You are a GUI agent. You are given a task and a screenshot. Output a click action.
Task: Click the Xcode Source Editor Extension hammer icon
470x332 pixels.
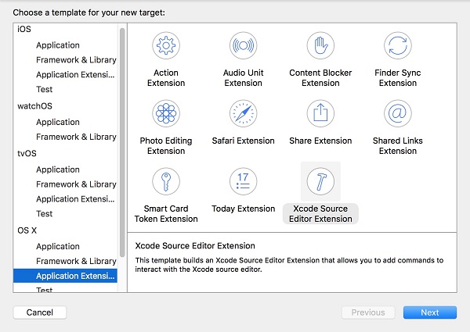[320, 182]
